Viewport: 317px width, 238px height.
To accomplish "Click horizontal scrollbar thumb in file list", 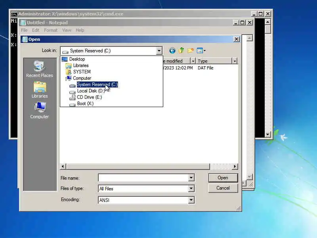I will coord(138,166).
